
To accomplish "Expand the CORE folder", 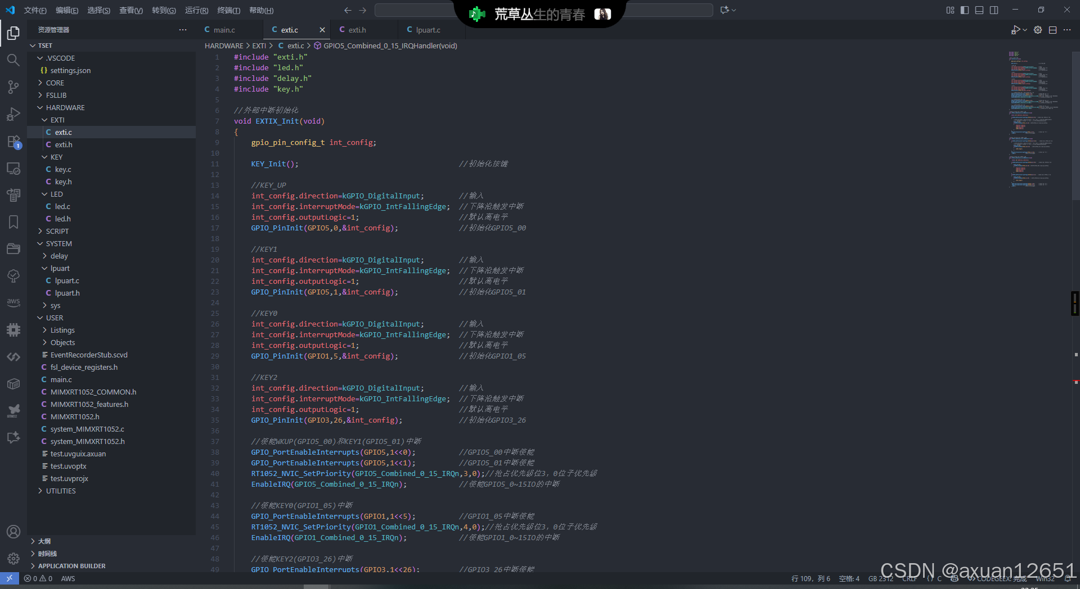I will tap(111, 83).
